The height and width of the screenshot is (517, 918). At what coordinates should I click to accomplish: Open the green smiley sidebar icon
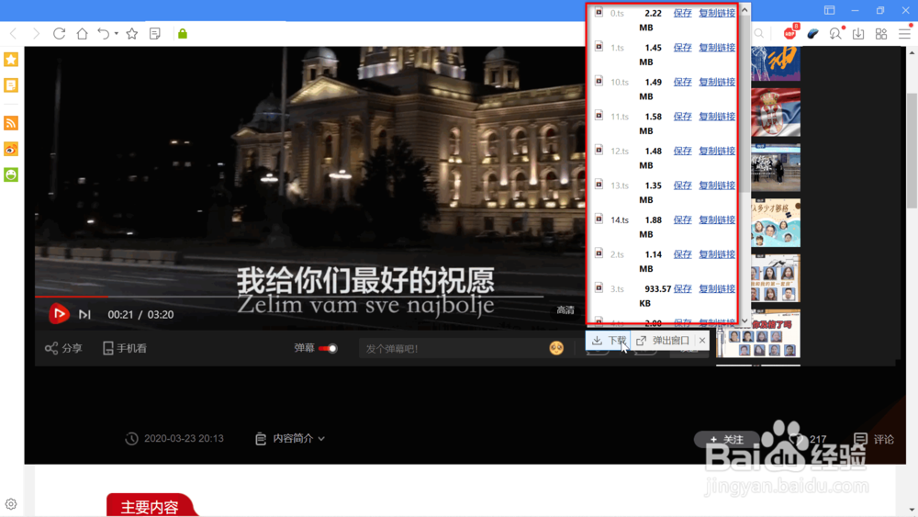click(x=11, y=174)
